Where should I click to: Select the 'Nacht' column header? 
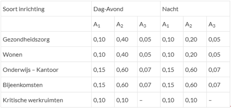click(195, 9)
